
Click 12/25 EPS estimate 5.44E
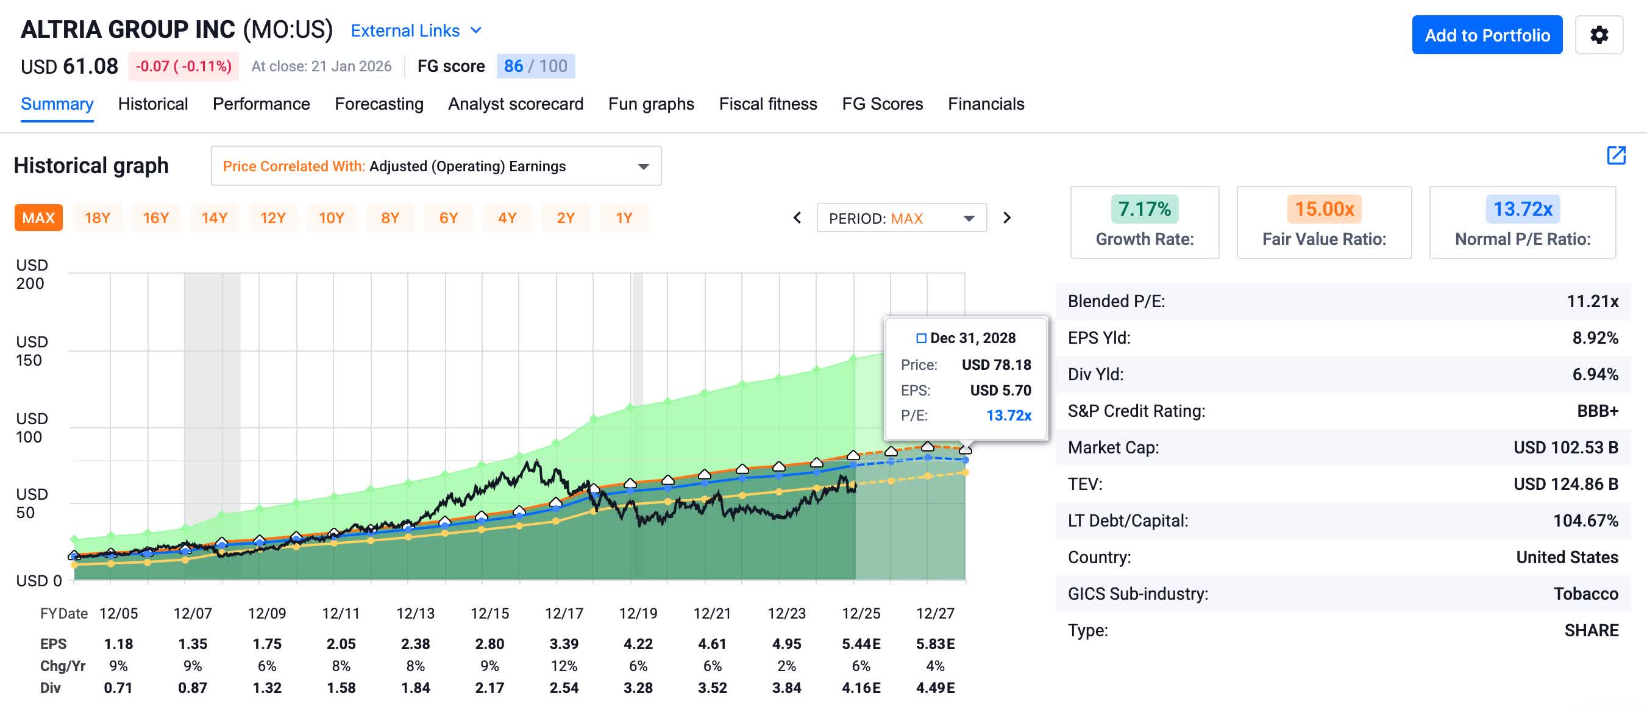861,644
